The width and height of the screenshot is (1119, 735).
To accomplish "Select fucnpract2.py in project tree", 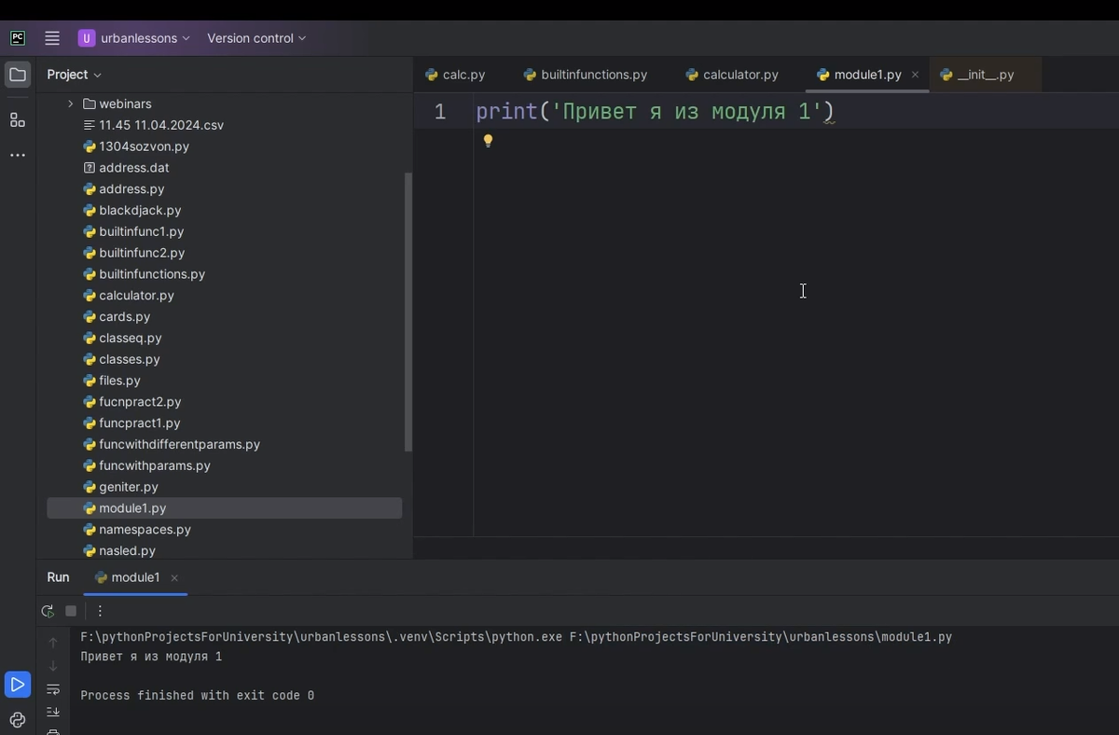I will click(x=132, y=402).
